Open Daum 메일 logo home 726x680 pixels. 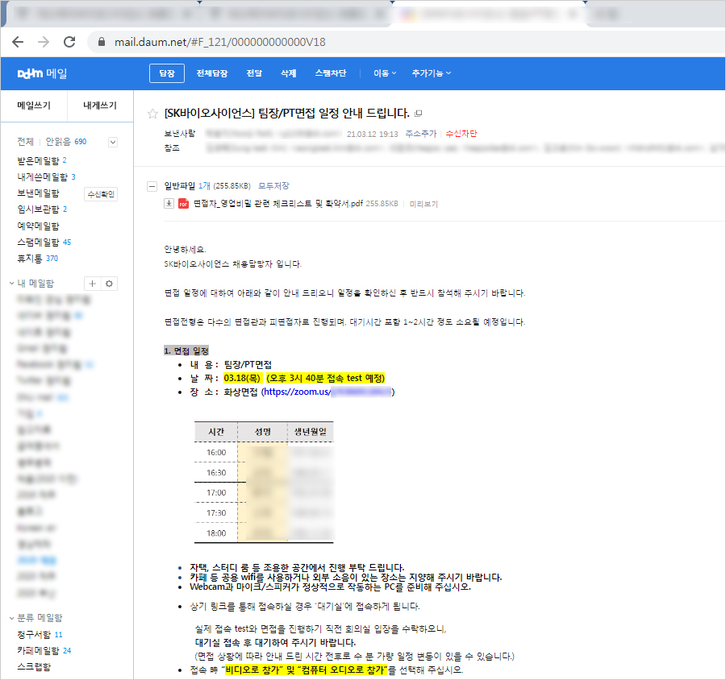click(42, 73)
